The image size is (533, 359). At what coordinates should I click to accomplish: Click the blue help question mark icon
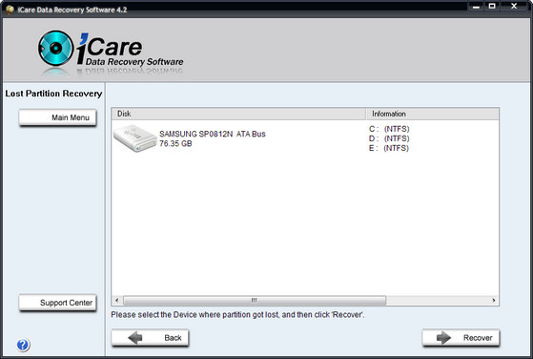point(23,345)
